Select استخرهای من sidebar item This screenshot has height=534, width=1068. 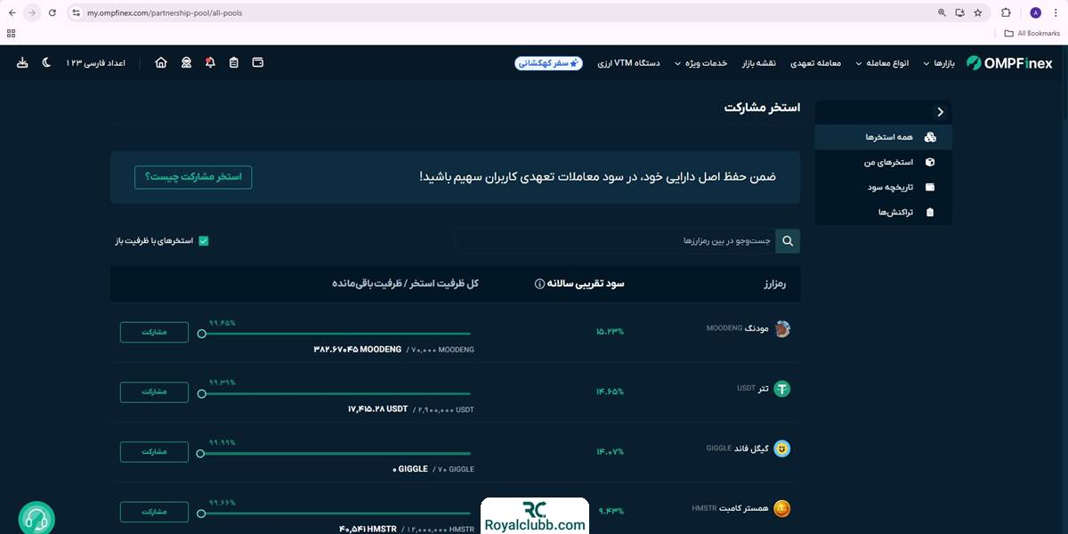pos(883,162)
